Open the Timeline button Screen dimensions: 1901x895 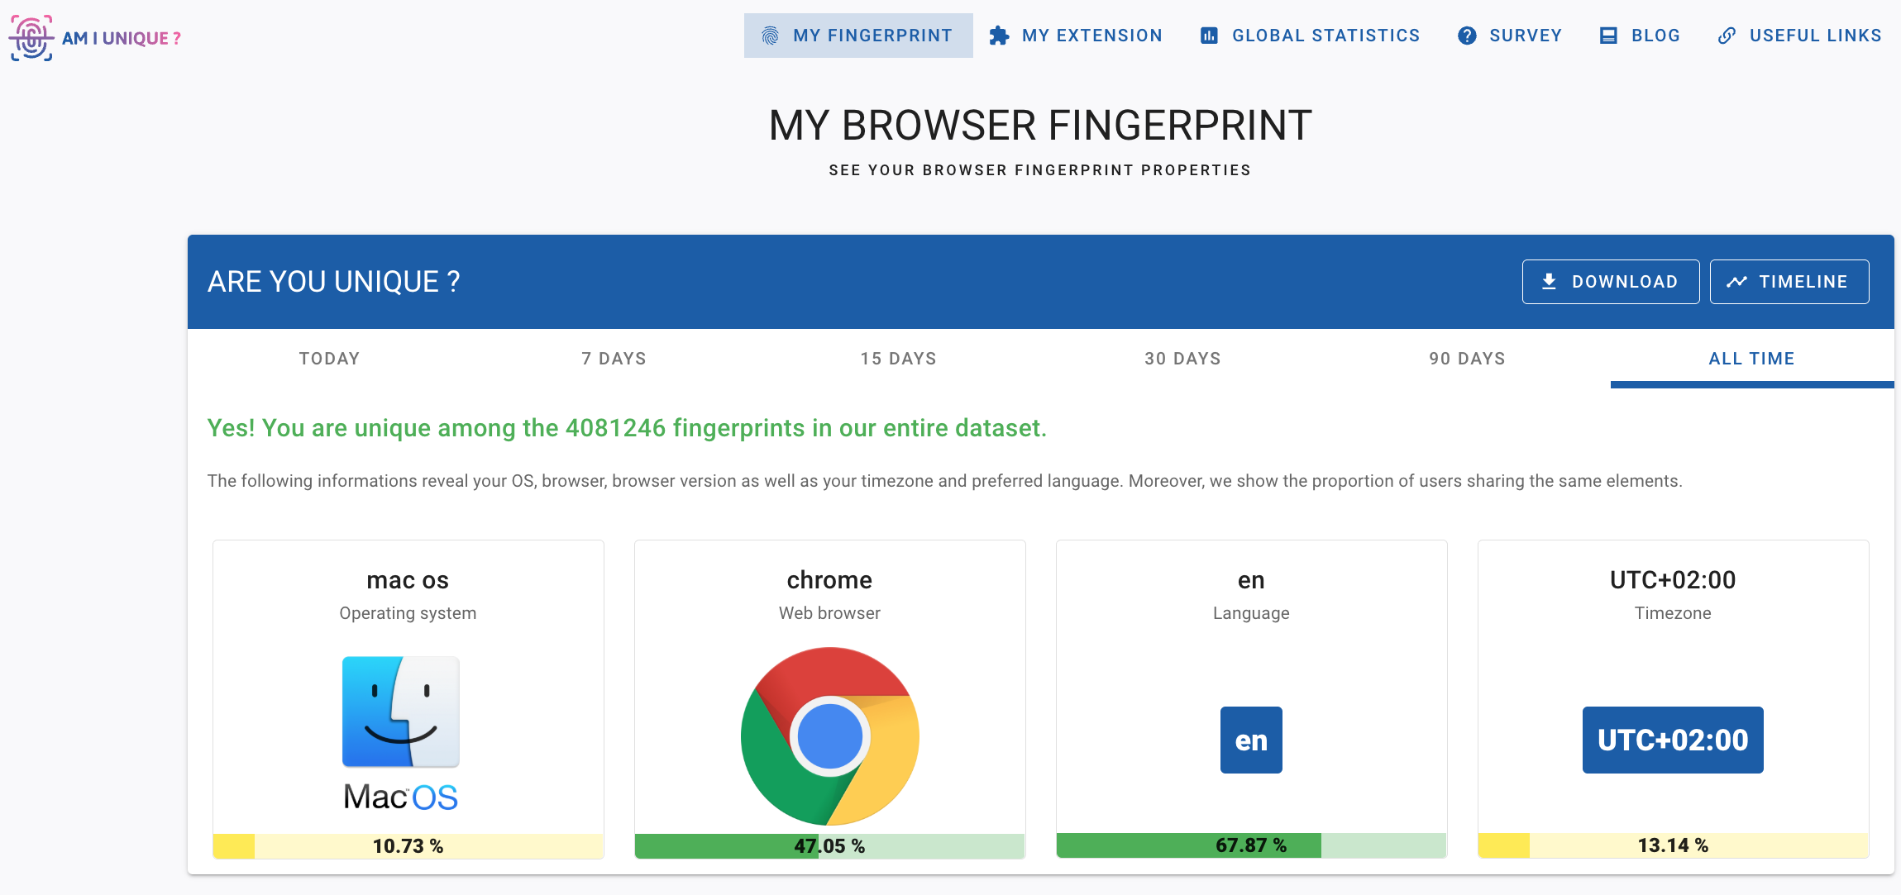pos(1789,282)
